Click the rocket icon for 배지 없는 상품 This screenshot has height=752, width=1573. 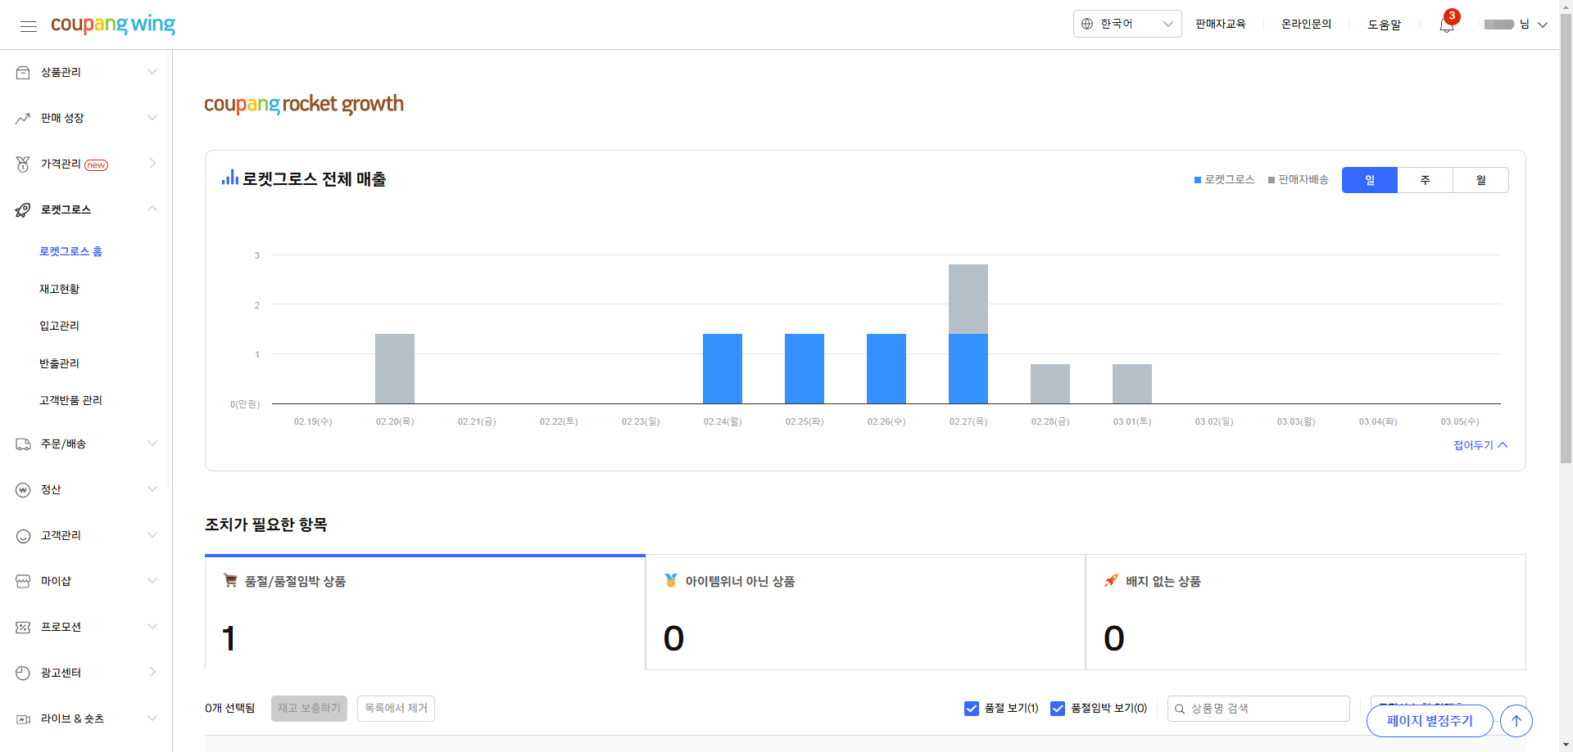coord(1111,580)
